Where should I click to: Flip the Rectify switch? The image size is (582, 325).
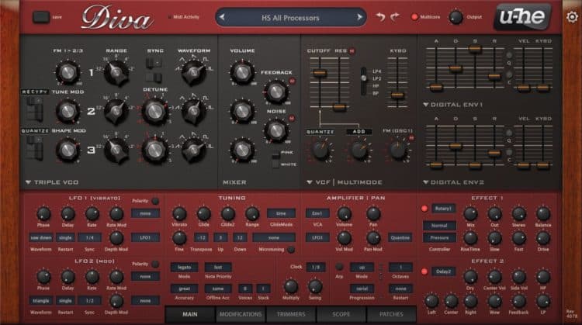pyautogui.click(x=34, y=109)
